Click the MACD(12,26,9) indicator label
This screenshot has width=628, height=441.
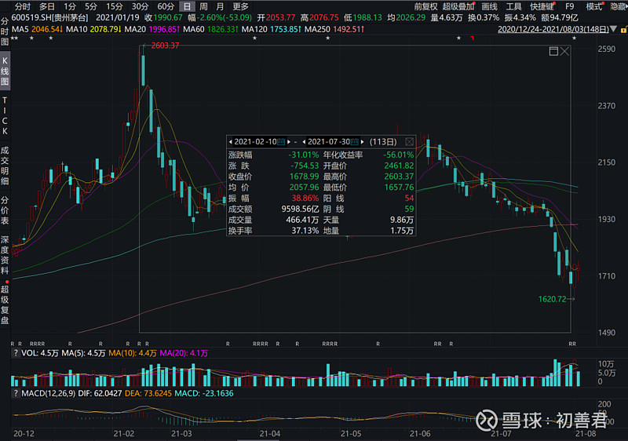[49, 393]
